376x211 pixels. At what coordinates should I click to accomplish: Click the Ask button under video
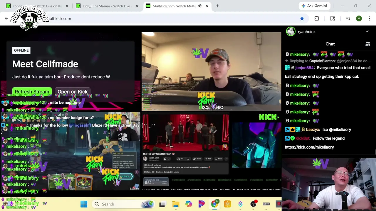tap(208, 159)
